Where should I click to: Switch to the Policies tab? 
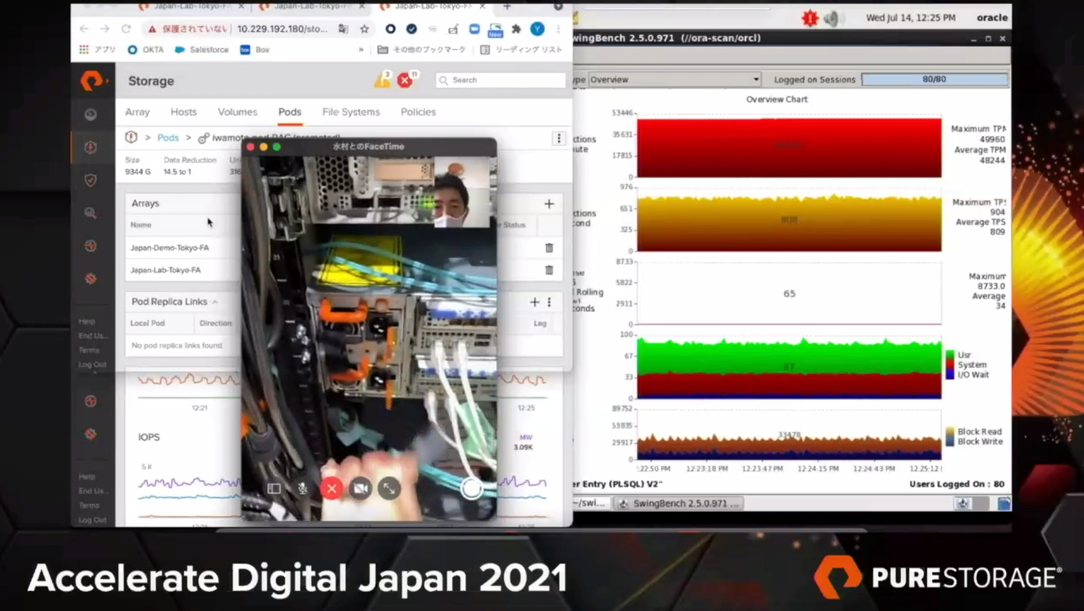(418, 112)
